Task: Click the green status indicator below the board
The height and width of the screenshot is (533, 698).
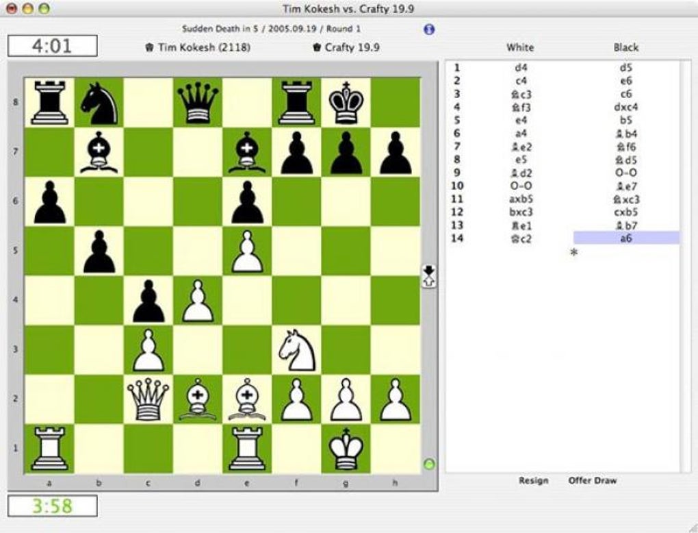Action: (428, 464)
